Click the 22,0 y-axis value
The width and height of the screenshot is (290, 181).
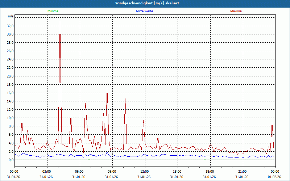tap(11, 68)
